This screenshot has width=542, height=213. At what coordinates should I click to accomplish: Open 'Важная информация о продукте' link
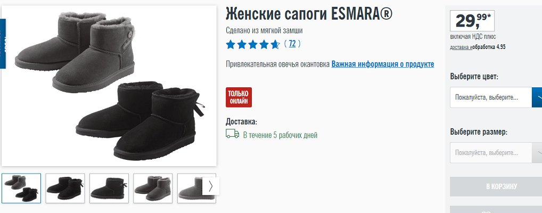(383, 64)
